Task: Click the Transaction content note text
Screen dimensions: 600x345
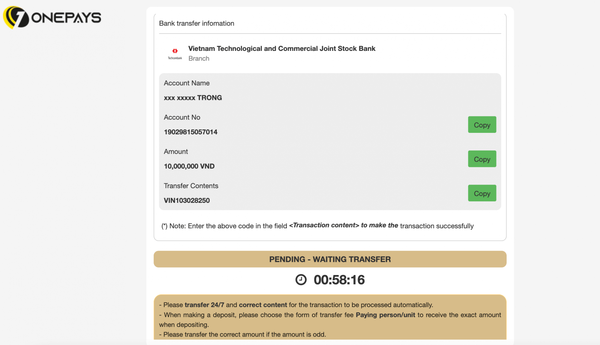Action: tap(324, 225)
